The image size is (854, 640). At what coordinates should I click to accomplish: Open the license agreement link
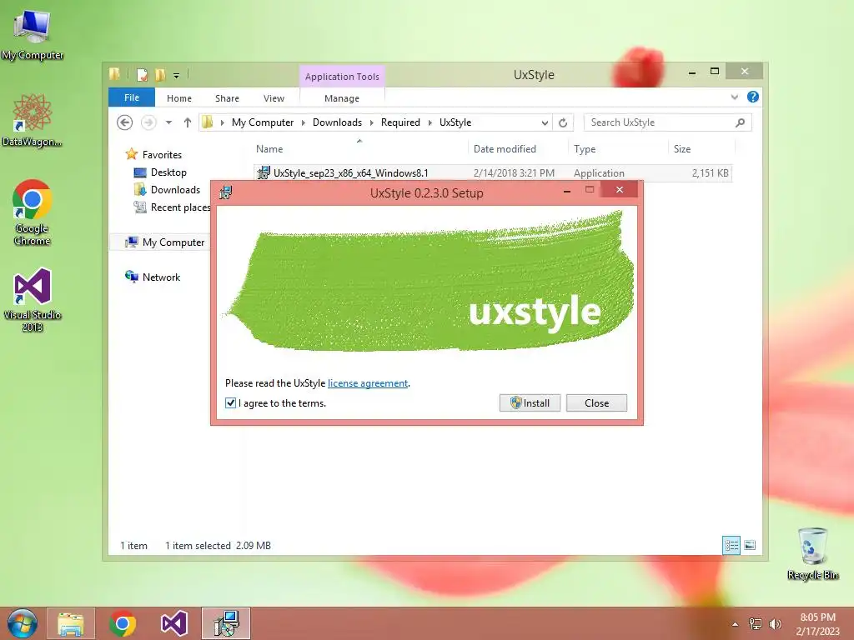[x=368, y=383]
